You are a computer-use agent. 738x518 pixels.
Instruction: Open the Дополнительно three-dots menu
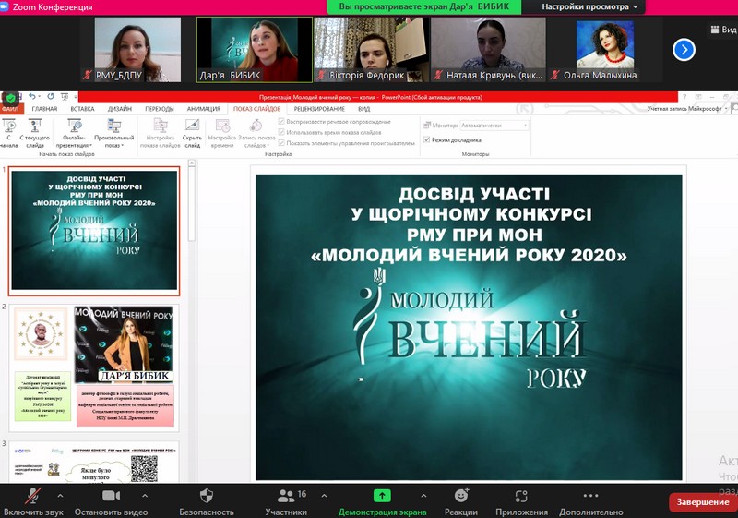[x=590, y=496]
